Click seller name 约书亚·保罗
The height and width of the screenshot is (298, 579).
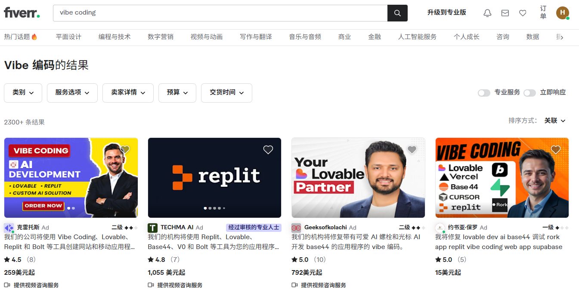pos(463,228)
